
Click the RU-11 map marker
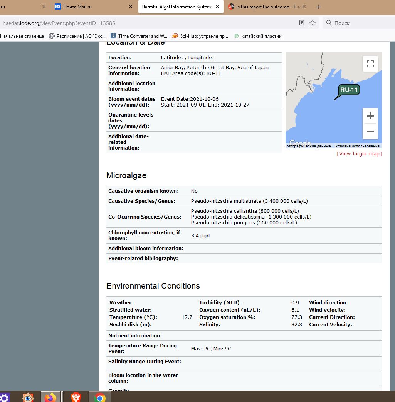[349, 90]
